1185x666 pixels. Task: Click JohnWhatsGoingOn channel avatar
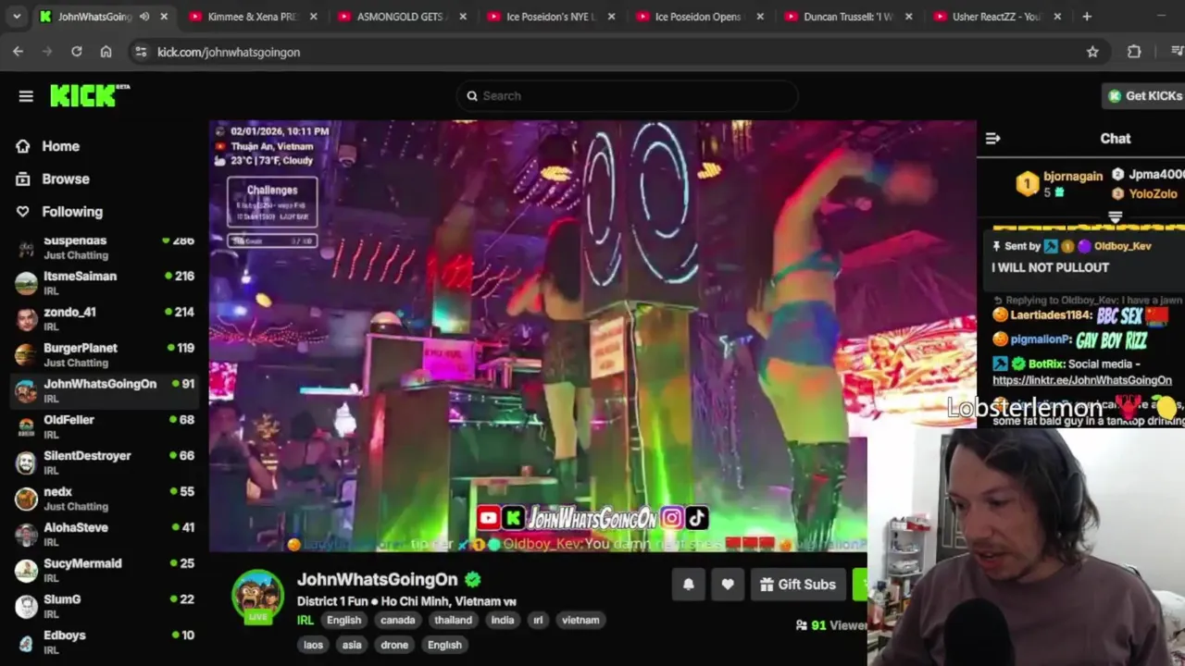click(x=257, y=595)
